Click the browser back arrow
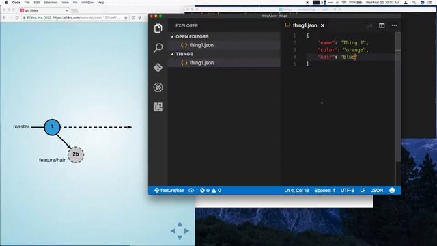The width and height of the screenshot is (437, 246). pyautogui.click(x=4, y=18)
